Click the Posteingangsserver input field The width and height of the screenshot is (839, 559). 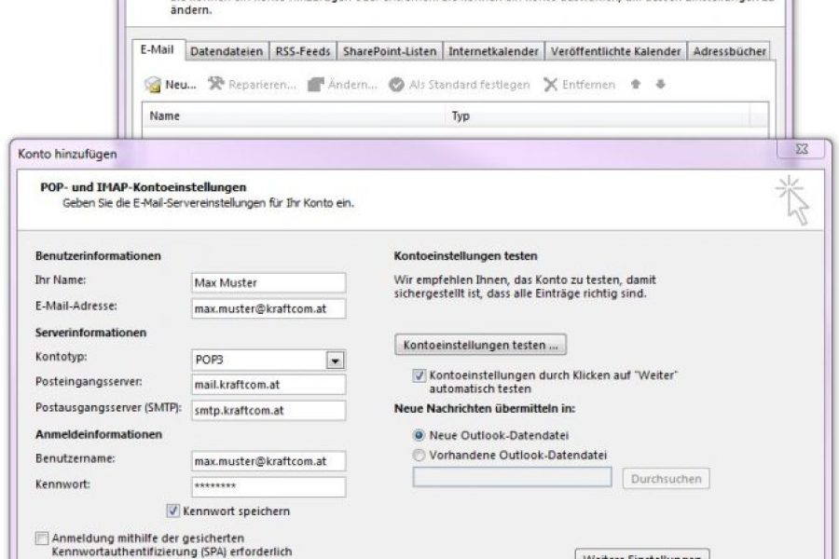point(268,384)
